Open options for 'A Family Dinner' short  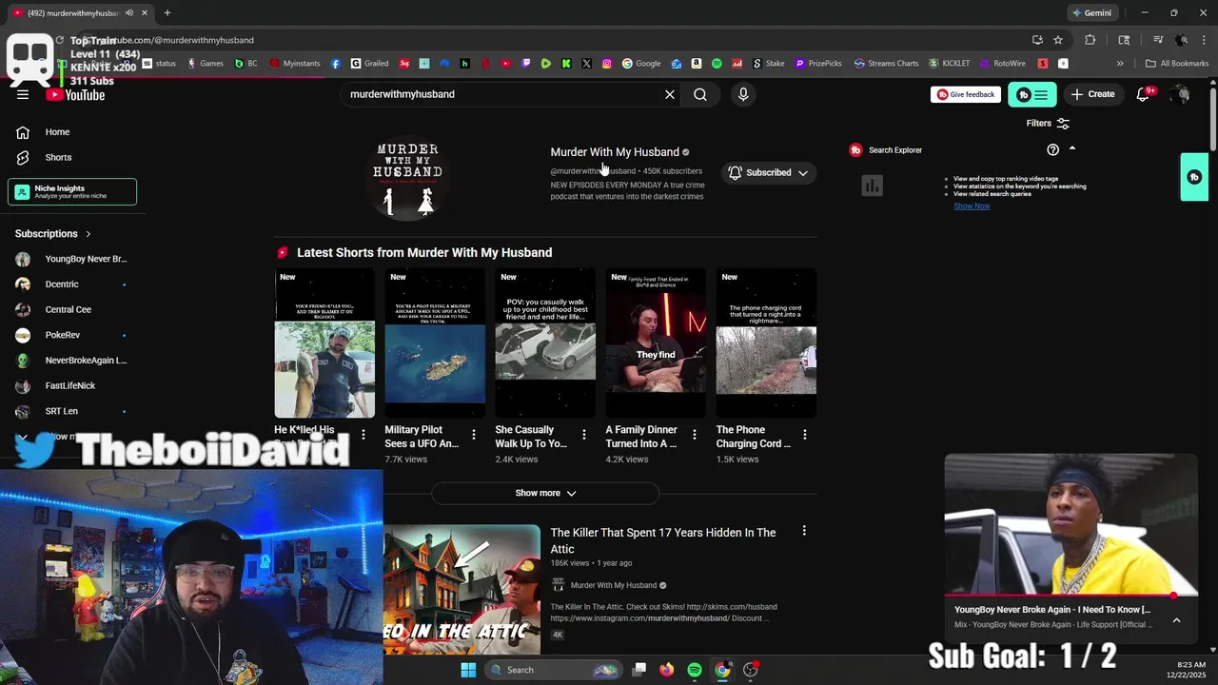[x=695, y=435]
